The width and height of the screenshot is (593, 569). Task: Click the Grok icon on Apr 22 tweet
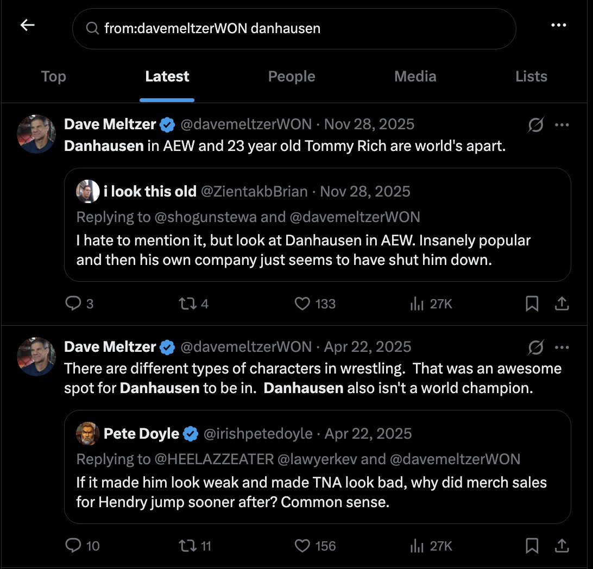[x=536, y=347]
